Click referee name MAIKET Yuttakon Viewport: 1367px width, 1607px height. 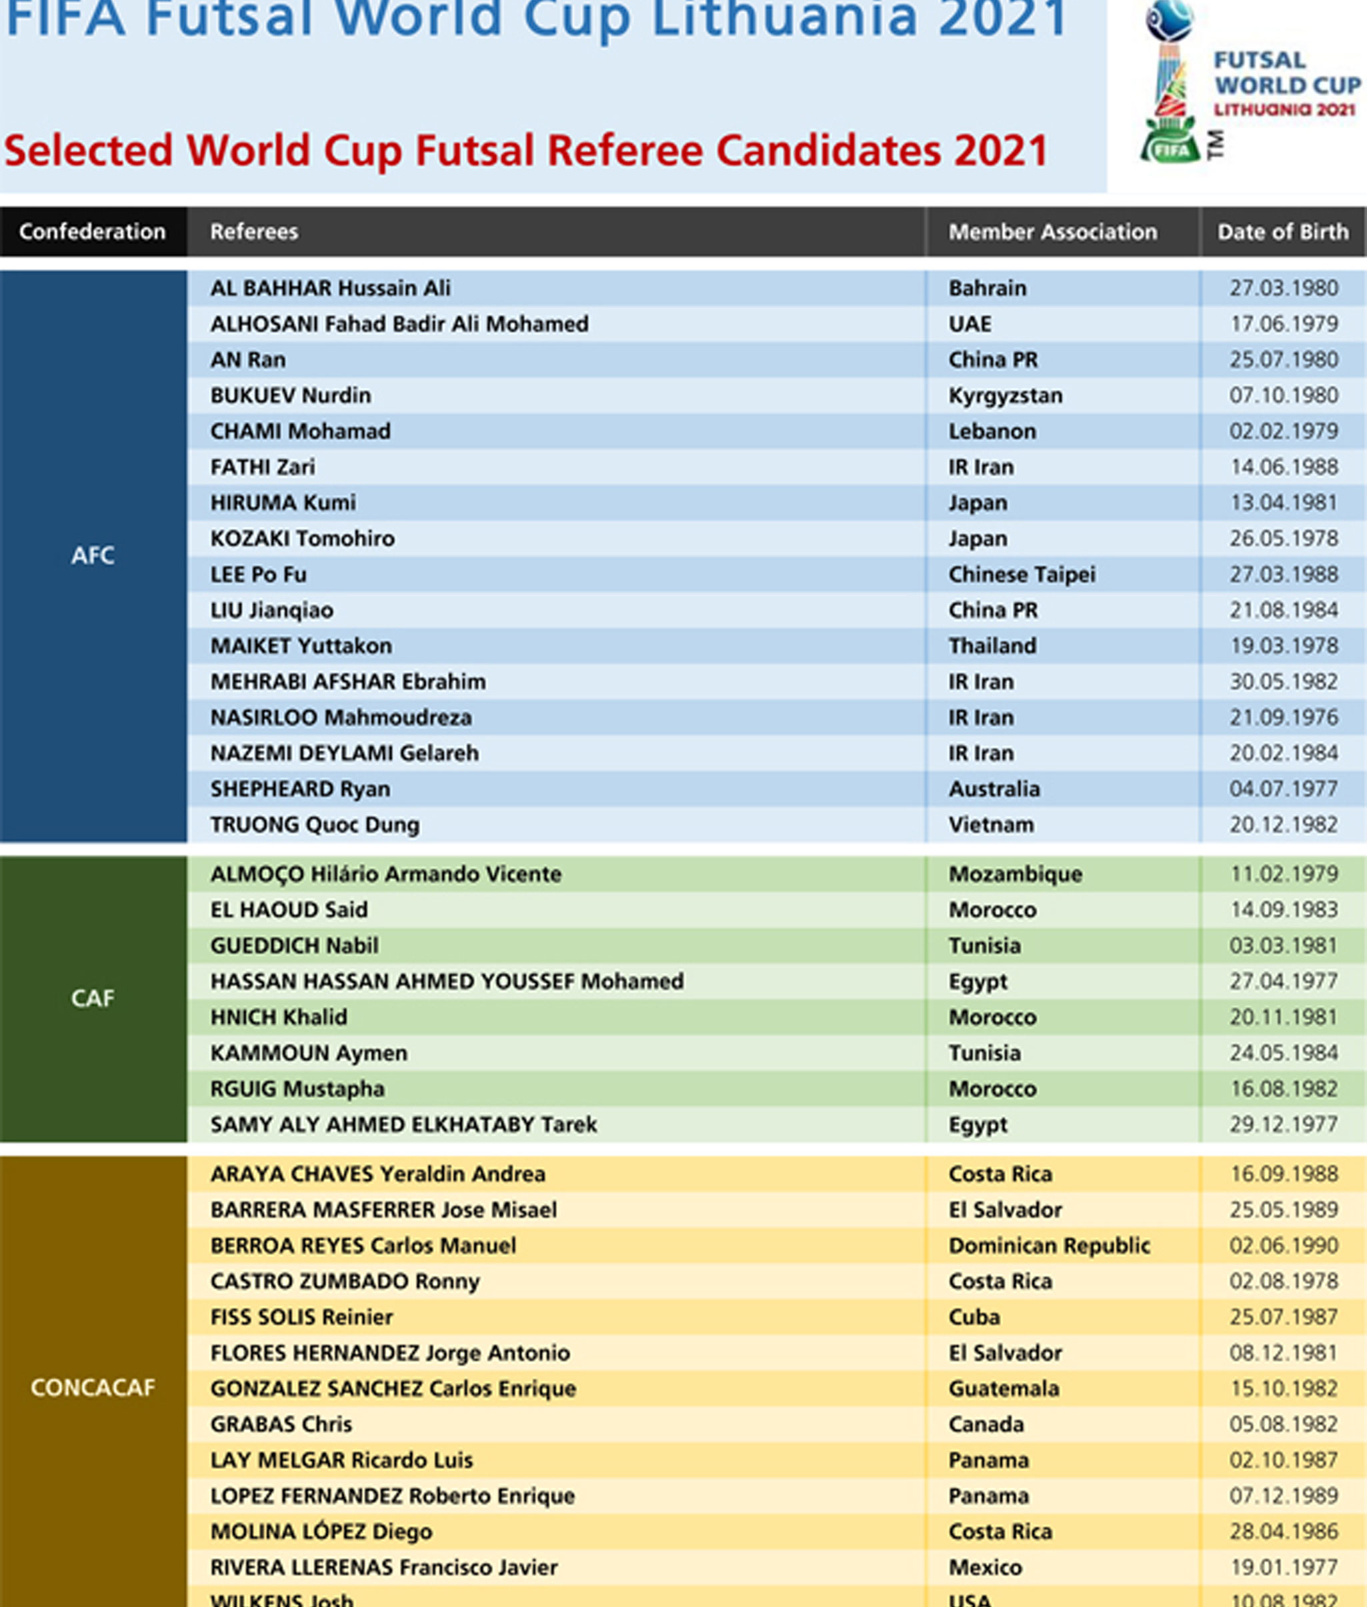coord(301,645)
